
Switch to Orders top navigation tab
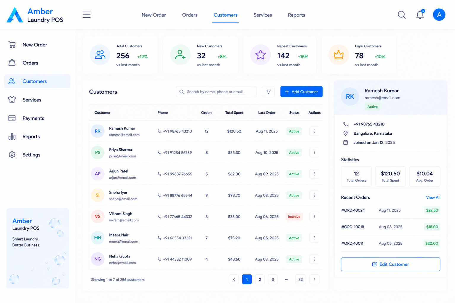coord(190,15)
